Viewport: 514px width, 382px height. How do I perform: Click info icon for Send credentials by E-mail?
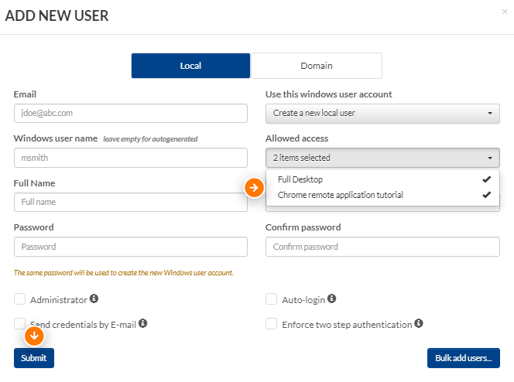(x=142, y=323)
